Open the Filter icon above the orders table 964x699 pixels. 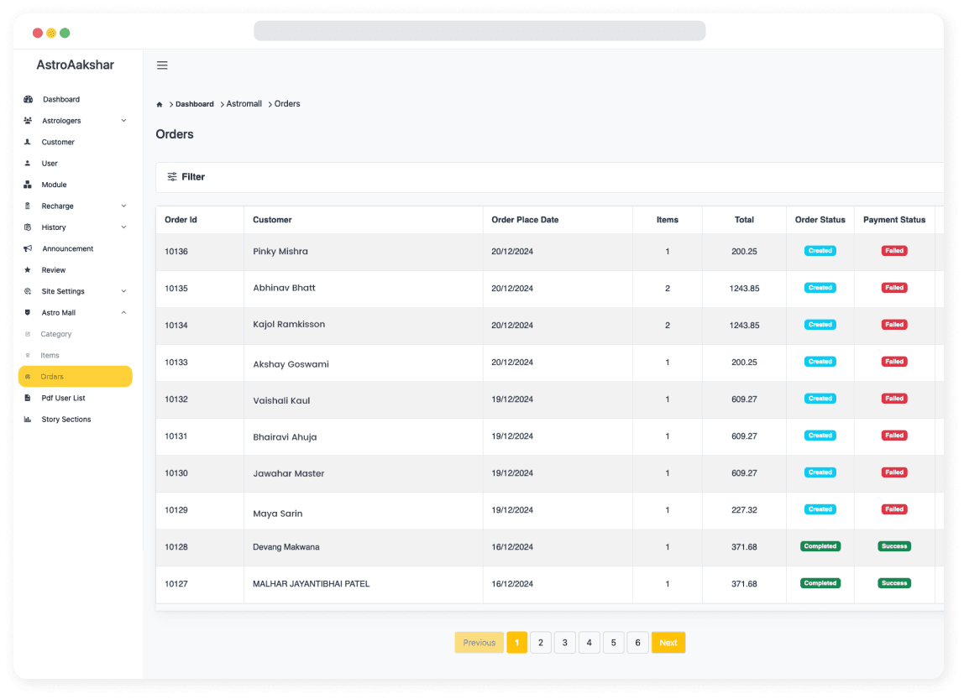coord(174,176)
